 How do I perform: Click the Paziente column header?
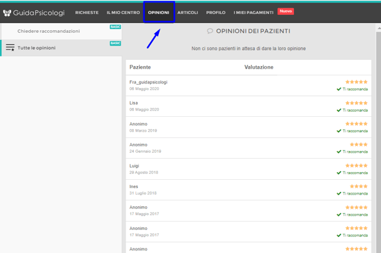tap(140, 67)
